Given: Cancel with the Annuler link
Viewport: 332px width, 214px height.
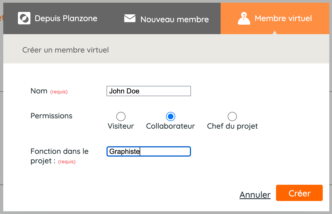Looking at the screenshot, I should pyautogui.click(x=255, y=195).
